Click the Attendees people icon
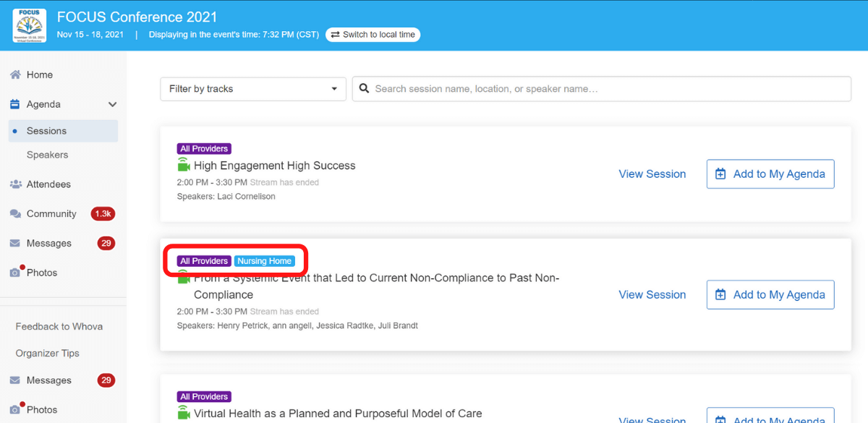Image resolution: width=868 pixels, height=423 pixels. [15, 184]
